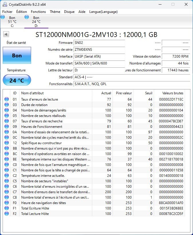Click status orb of attribute 0C
Viewport: 193px width, 235px height.
pos(7,137)
